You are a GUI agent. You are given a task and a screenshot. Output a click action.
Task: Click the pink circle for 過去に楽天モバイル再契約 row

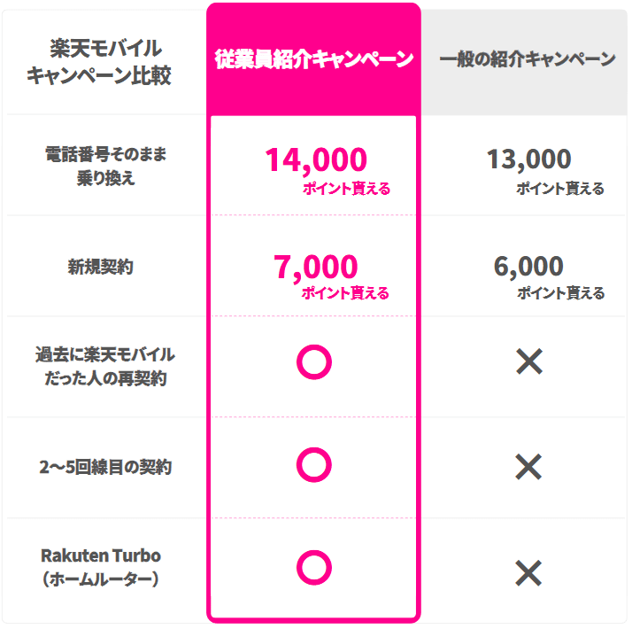click(313, 362)
